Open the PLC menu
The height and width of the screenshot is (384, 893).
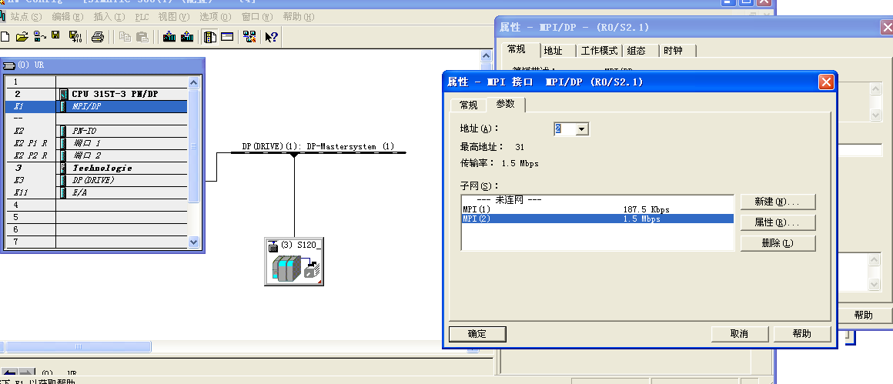coord(142,17)
